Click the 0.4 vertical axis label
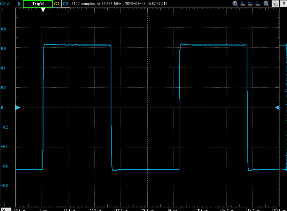This screenshot has height=211, width=287. pyautogui.click(x=3, y=68)
